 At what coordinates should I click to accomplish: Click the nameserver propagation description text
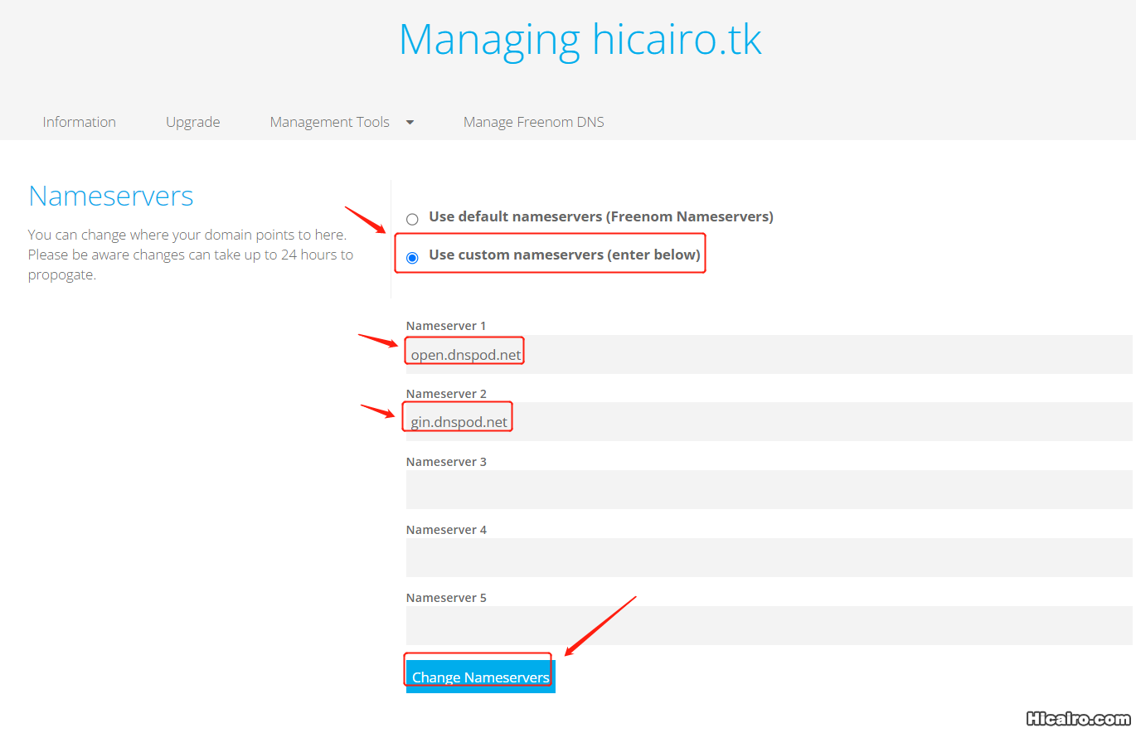coord(191,255)
